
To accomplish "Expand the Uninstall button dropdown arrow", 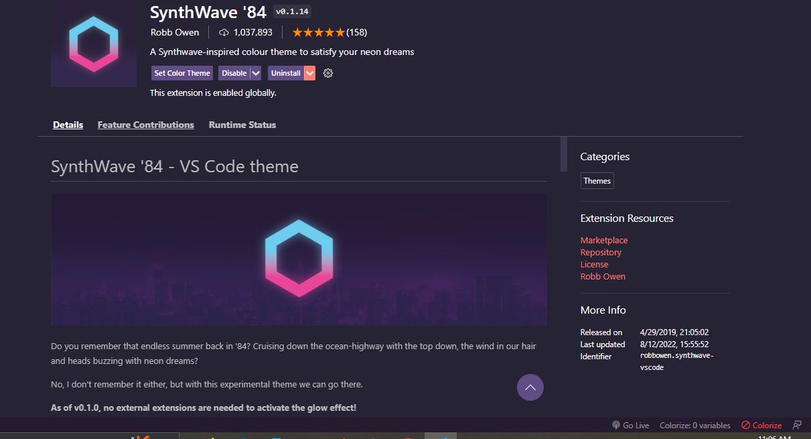I will (310, 72).
